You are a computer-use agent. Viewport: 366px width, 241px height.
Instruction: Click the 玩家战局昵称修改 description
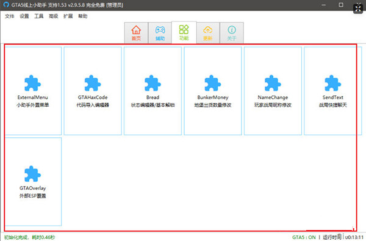(x=273, y=105)
